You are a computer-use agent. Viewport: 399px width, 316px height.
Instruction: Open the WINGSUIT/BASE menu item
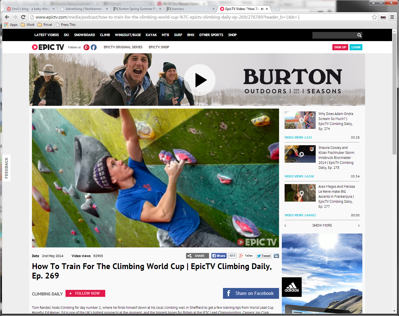(x=128, y=35)
